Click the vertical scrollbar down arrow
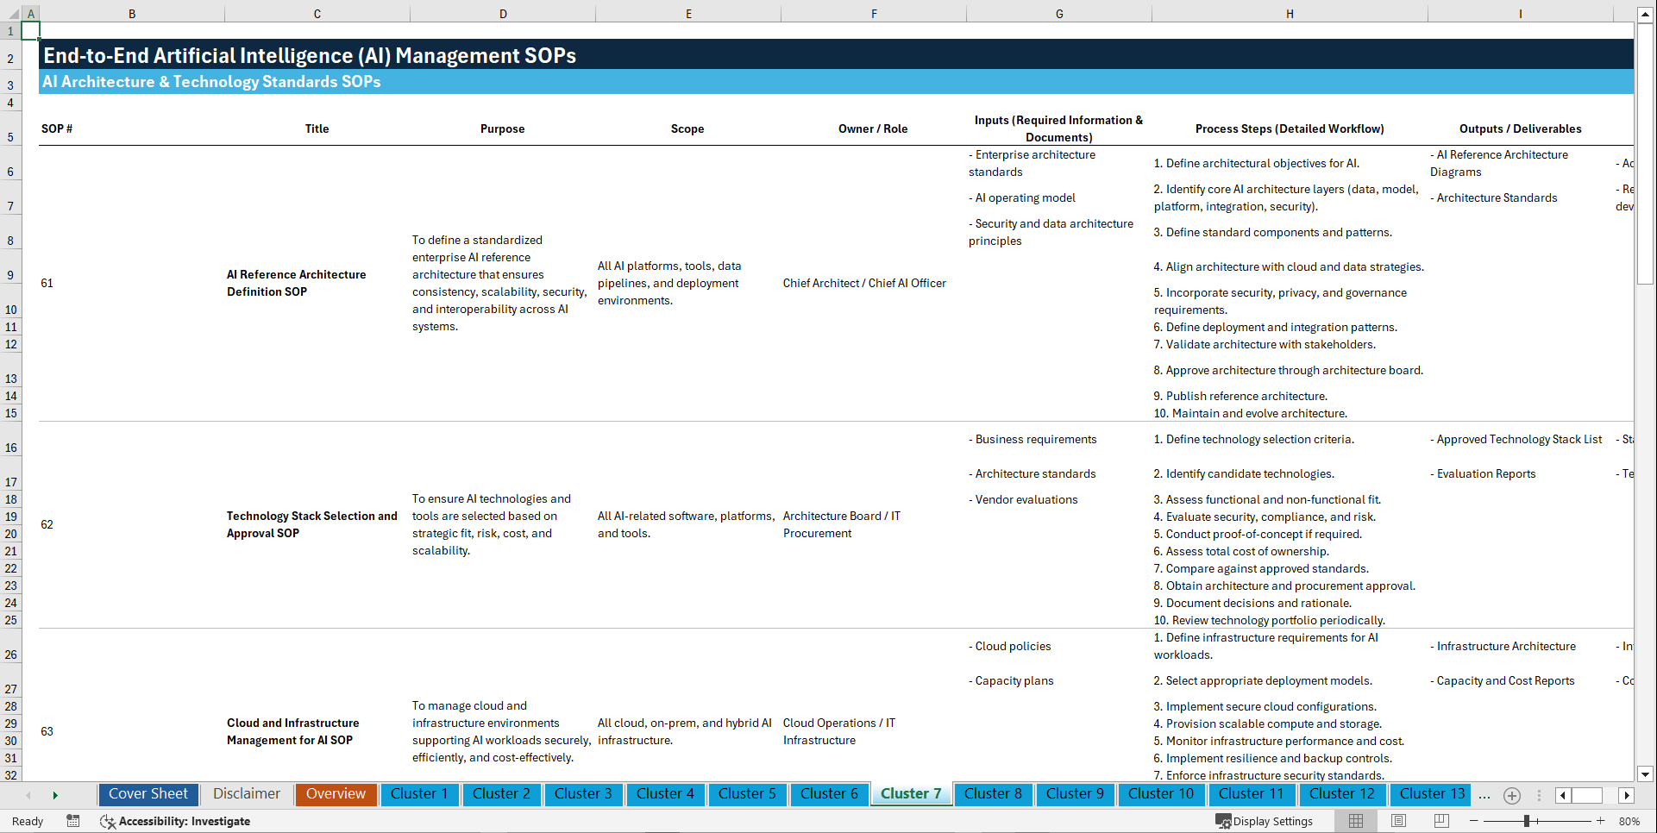Viewport: 1657px width, 833px height. click(1647, 774)
